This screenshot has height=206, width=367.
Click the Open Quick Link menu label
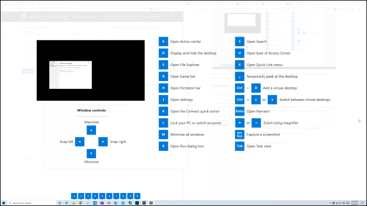[x=264, y=65]
